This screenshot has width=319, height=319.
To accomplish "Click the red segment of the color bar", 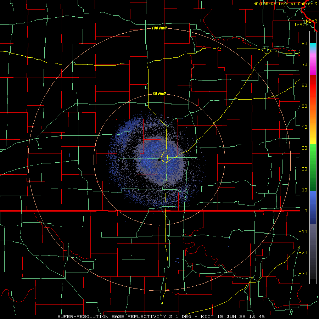I will [313, 86].
